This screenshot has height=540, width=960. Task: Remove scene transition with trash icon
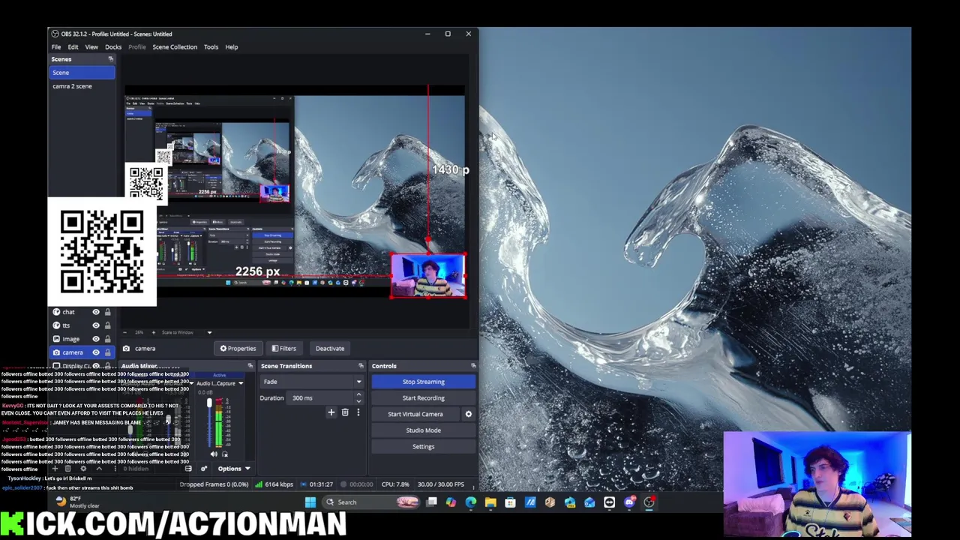[345, 412]
